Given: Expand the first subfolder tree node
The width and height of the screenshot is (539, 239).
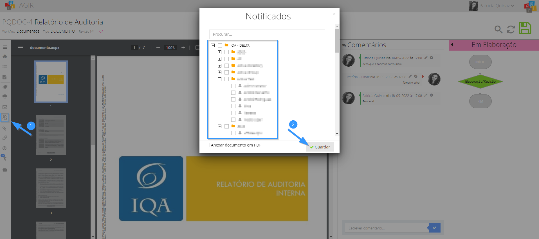Looking at the screenshot, I should pos(220,52).
